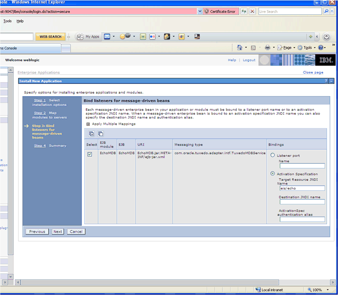Click the Previous button
Viewport: 338px width, 295px height.
point(37,231)
